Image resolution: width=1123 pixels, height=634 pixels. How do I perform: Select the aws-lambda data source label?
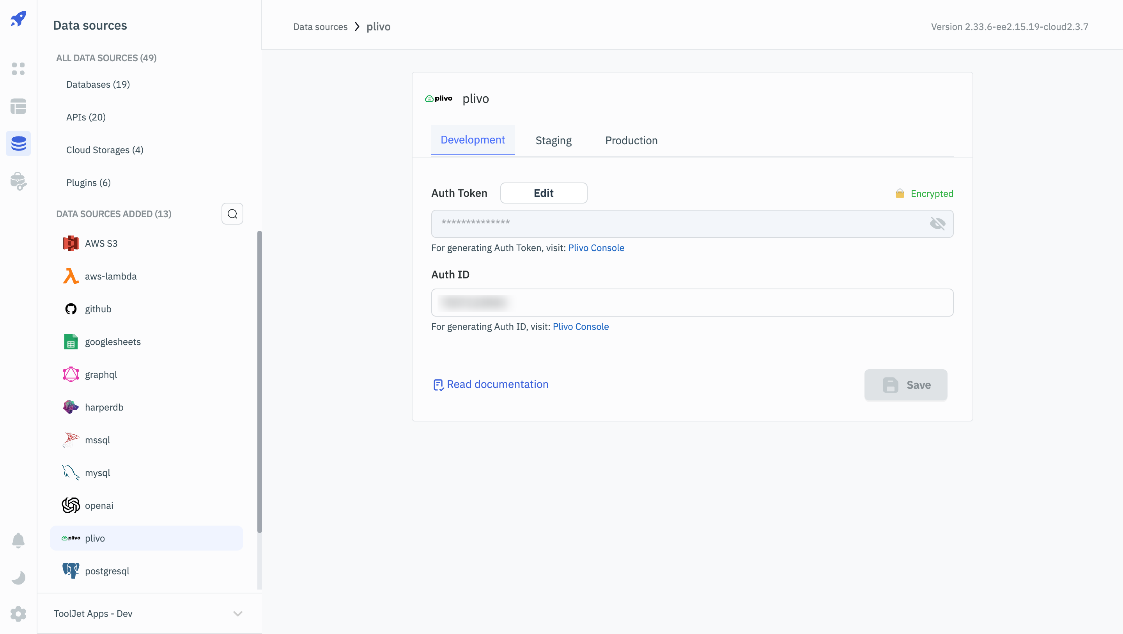[111, 276]
